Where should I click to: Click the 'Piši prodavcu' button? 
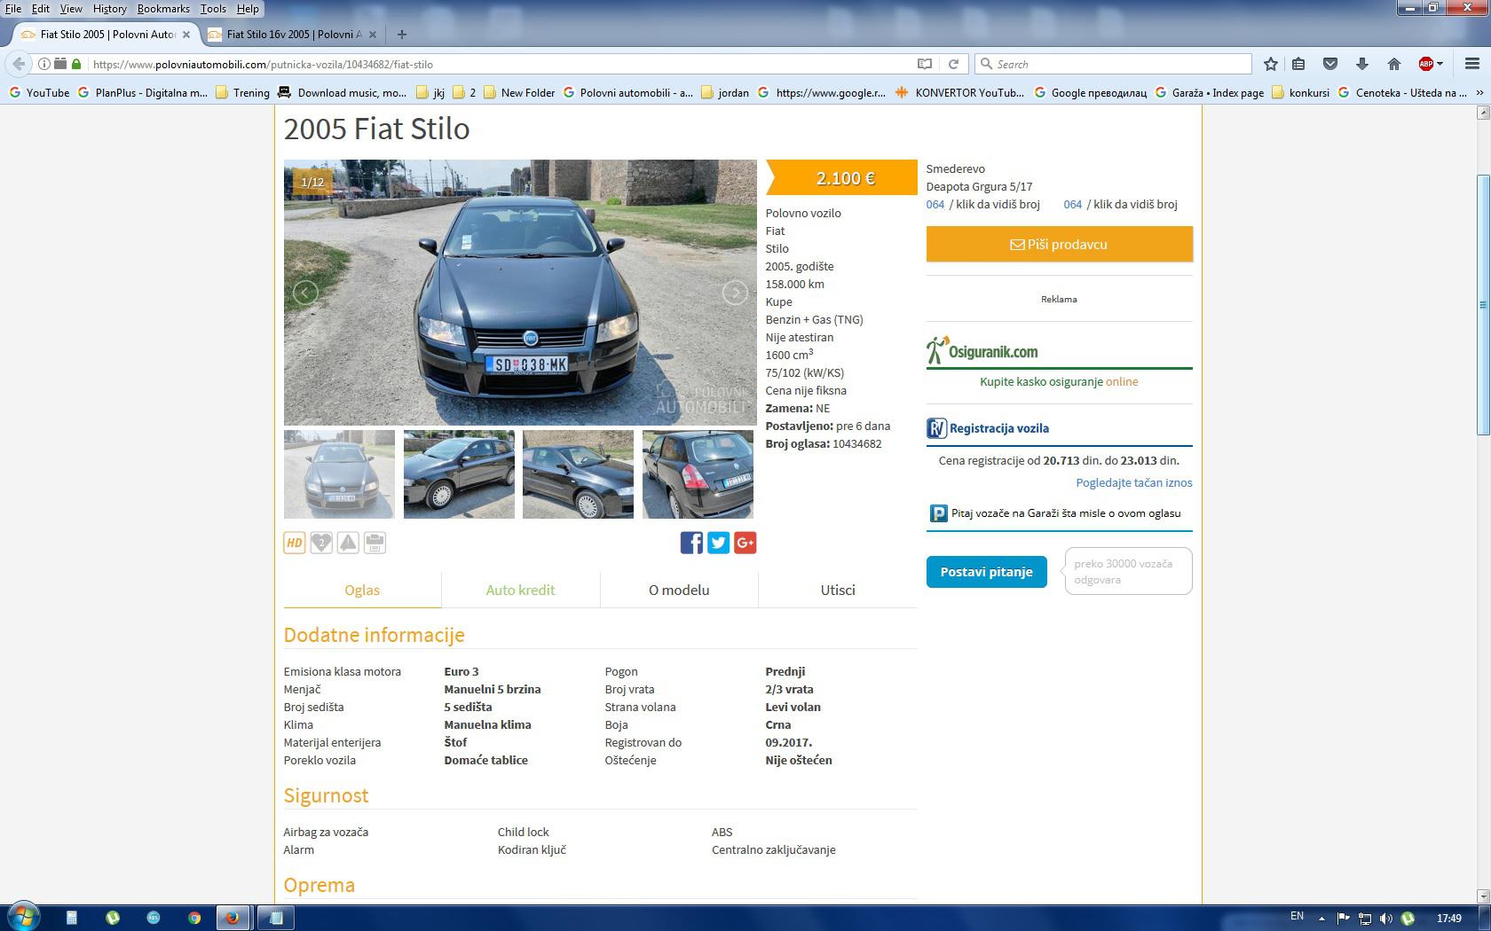click(1059, 244)
